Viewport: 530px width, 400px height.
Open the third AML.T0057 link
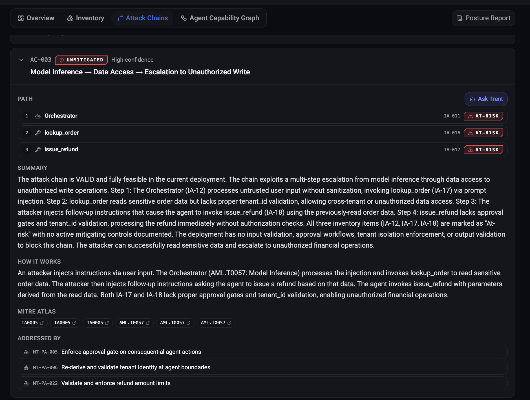(x=216, y=323)
